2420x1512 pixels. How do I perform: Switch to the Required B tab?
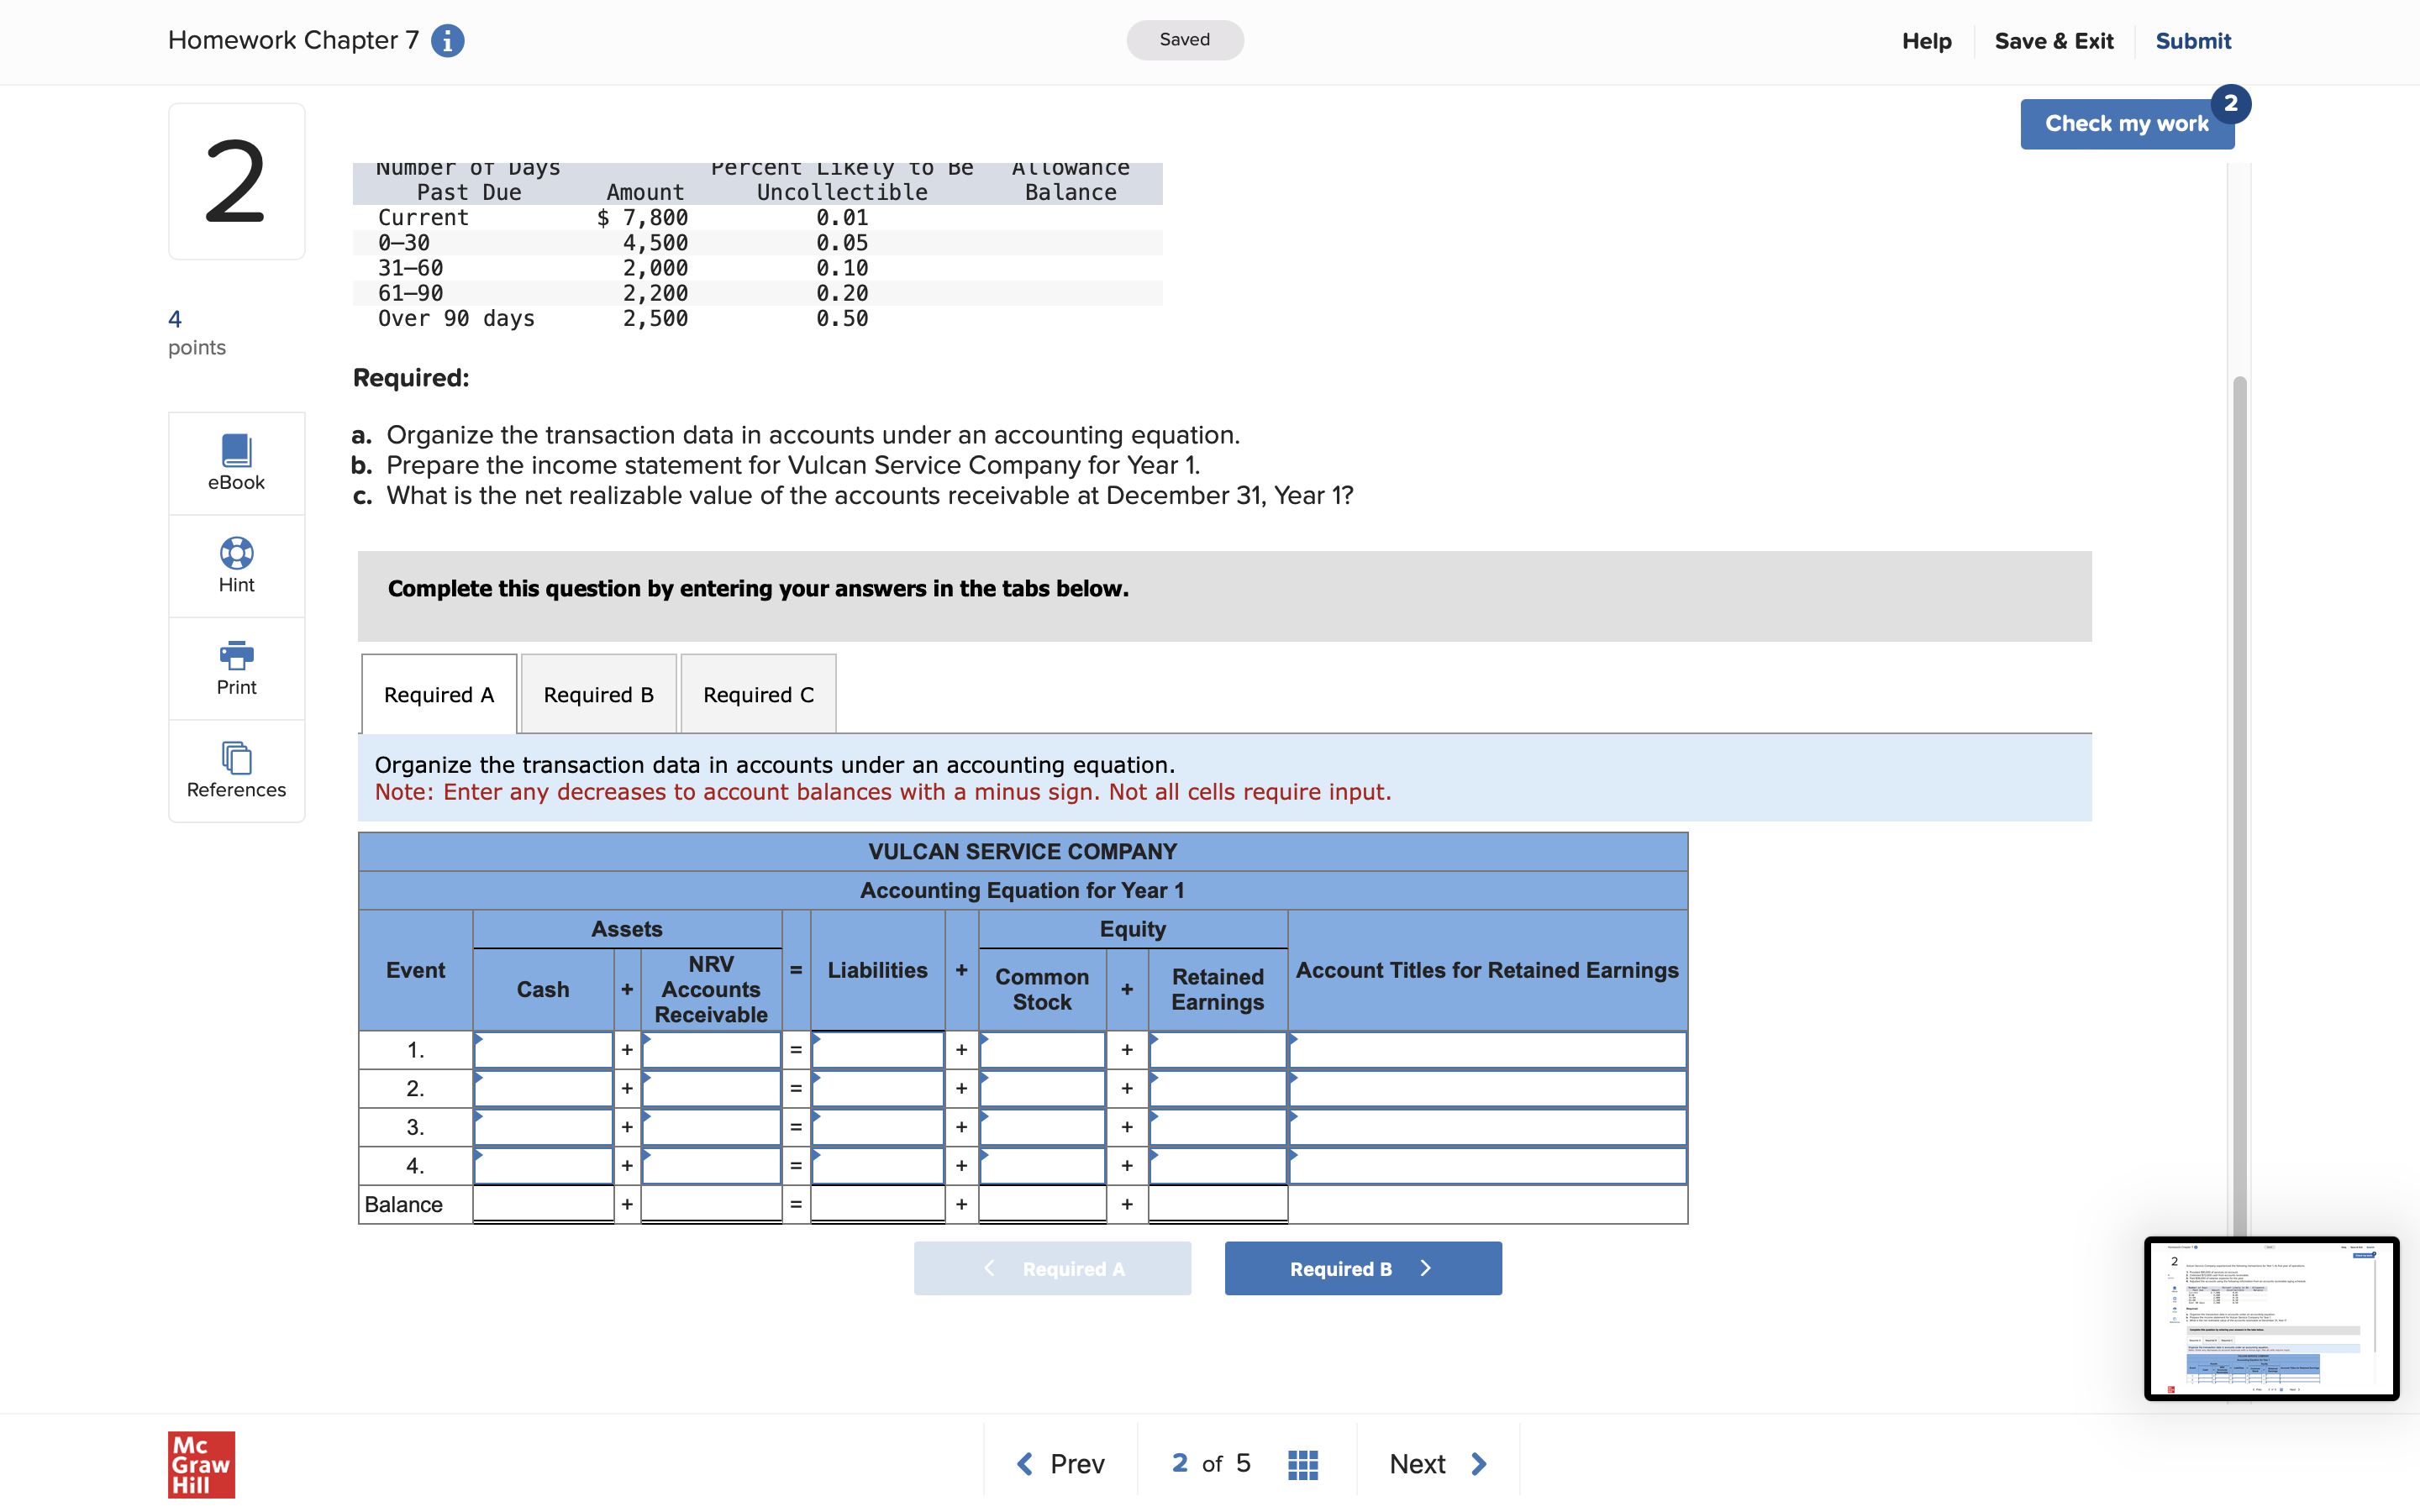(598, 695)
